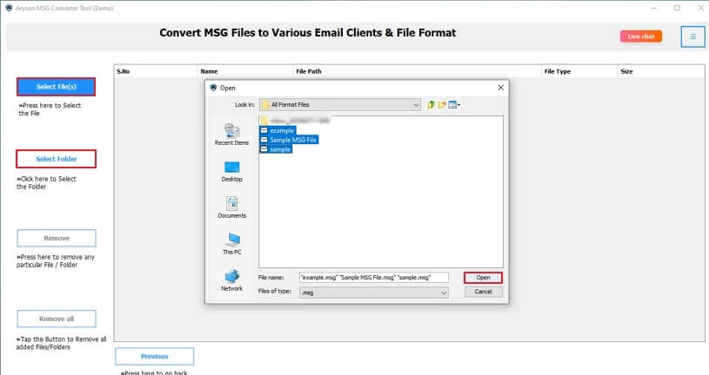The width and height of the screenshot is (709, 375).
Task: Click the Remove button
Action: pyautogui.click(x=57, y=238)
